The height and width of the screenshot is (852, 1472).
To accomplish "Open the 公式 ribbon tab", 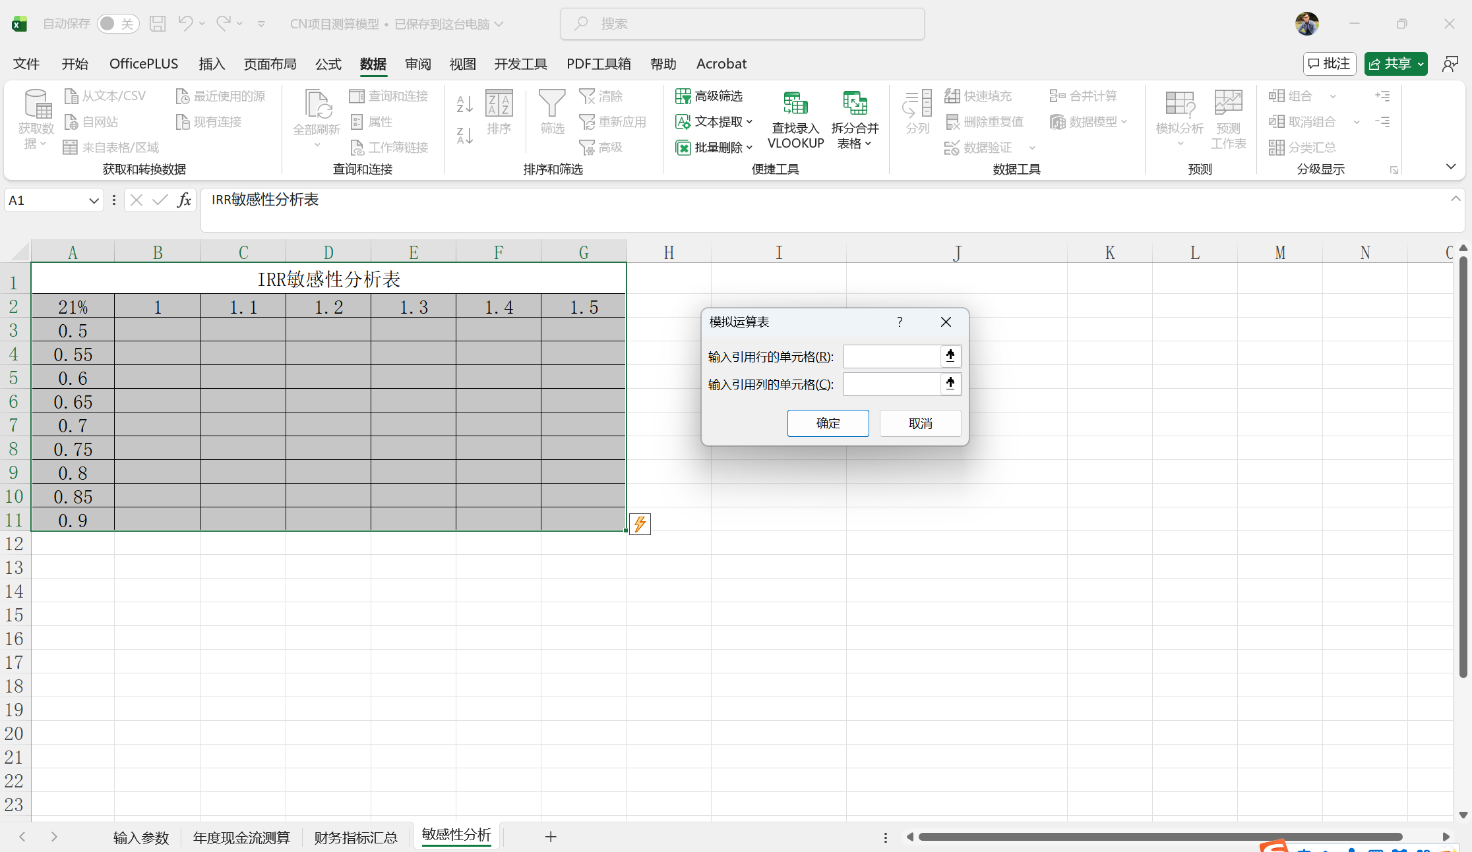I will [x=328, y=64].
